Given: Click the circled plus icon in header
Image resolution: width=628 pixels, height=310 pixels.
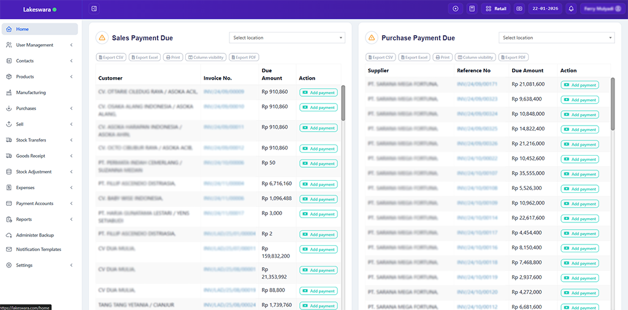Looking at the screenshot, I should click(455, 9).
